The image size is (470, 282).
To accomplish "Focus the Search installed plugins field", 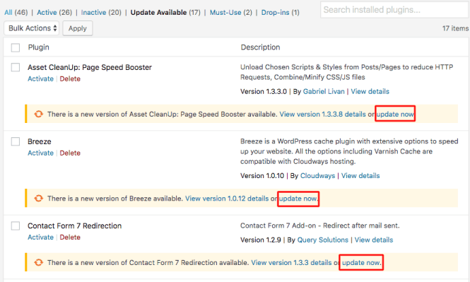I will point(395,10).
